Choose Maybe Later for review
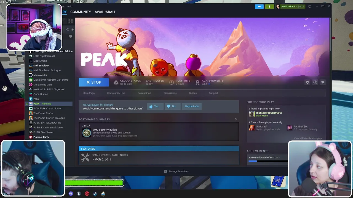The image size is (353, 198). (192, 106)
